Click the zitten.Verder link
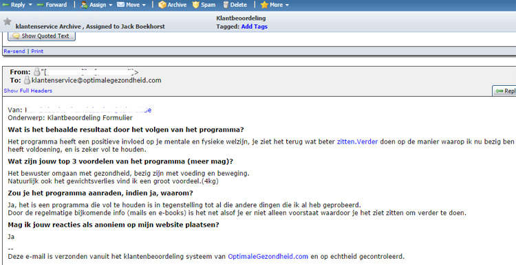516x265 pixels. [357, 142]
